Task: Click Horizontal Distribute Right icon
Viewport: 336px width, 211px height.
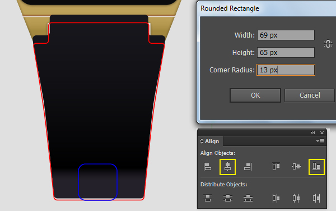Action: [316, 198]
